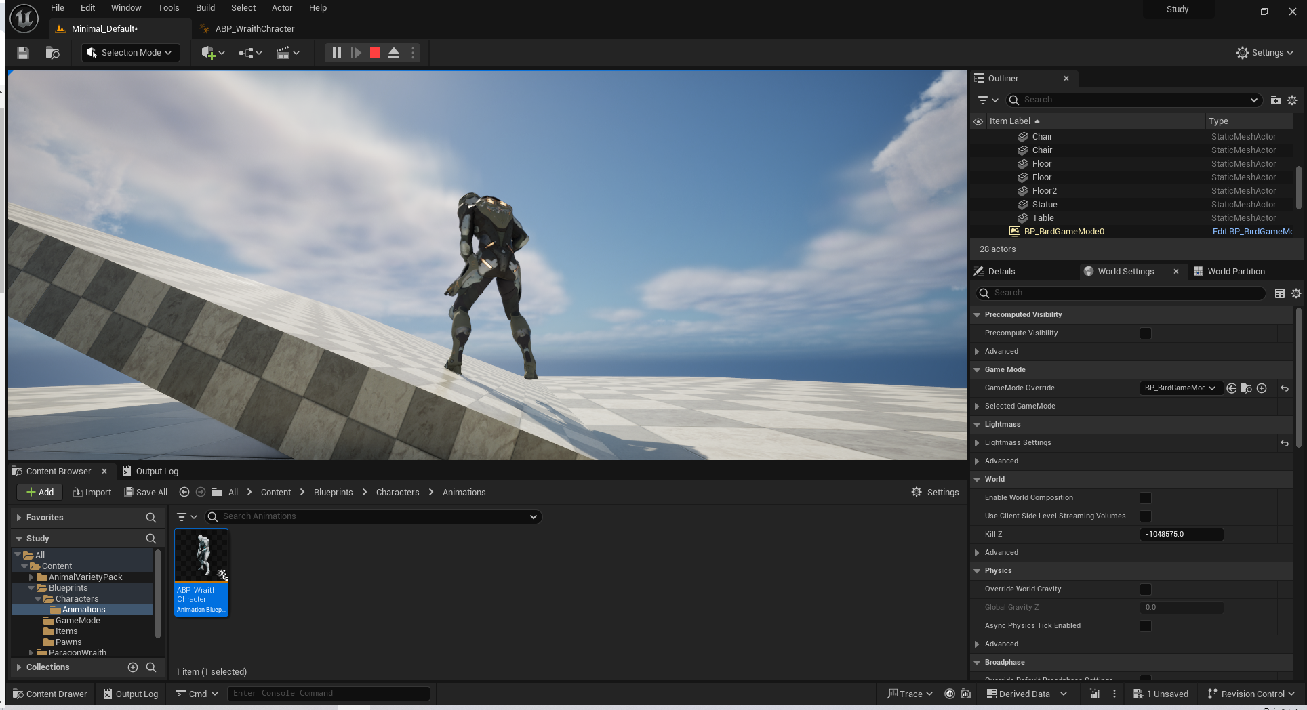This screenshot has width=1307, height=710.
Task: Click the Kill Z value field
Action: 1182,535
